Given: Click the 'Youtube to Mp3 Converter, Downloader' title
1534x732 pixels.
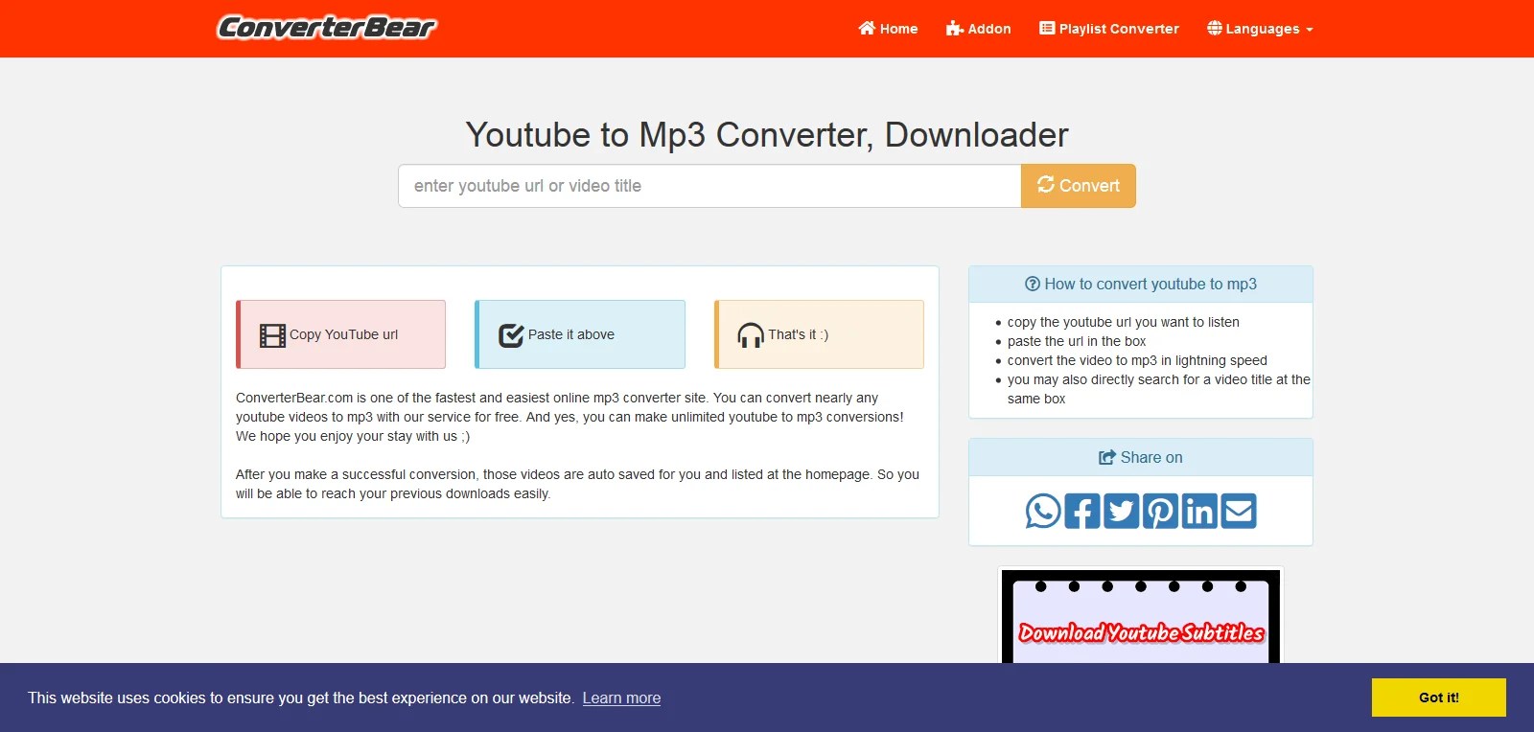Looking at the screenshot, I should coord(767,135).
